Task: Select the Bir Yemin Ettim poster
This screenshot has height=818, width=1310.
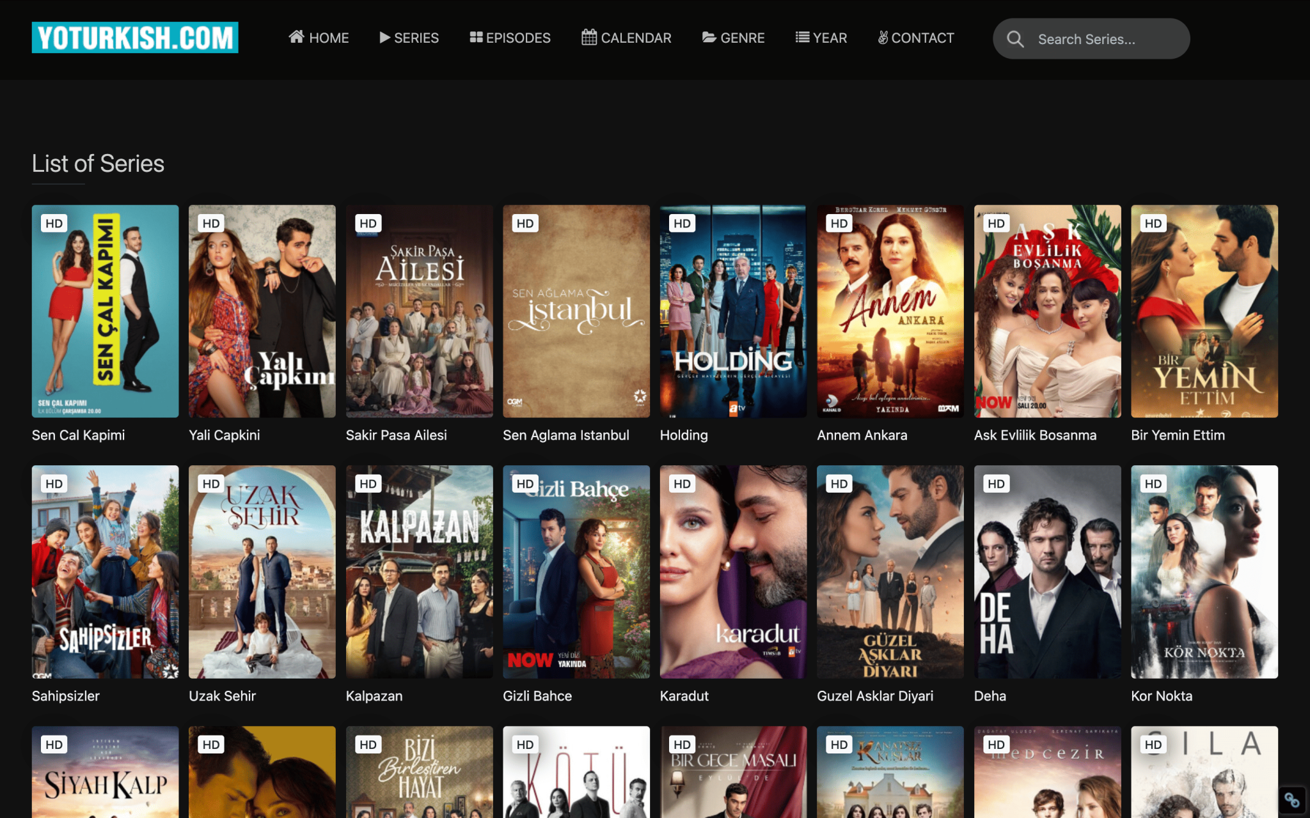Action: 1204,311
